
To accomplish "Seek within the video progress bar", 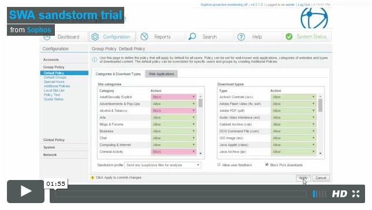I will 181,194.
